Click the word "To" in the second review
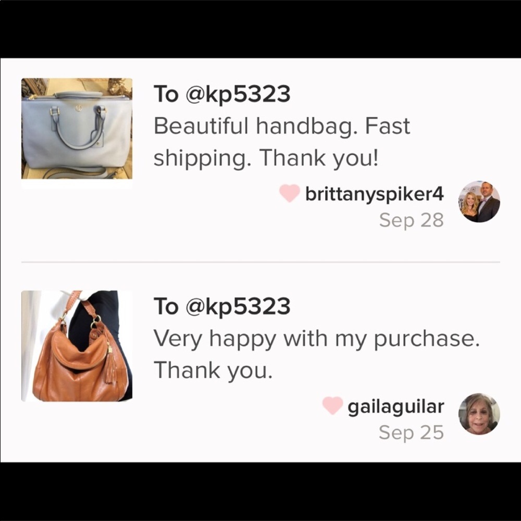The width and height of the screenshot is (521, 521). tap(166, 306)
